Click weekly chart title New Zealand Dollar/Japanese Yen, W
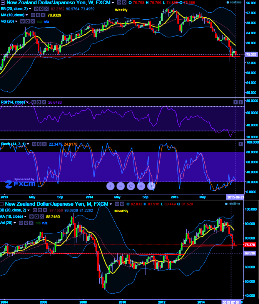 tap(58, 3)
